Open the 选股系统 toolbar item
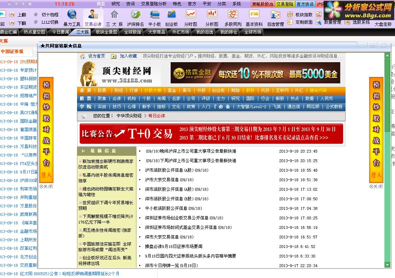This screenshot has height=278, width=395. coord(357,22)
